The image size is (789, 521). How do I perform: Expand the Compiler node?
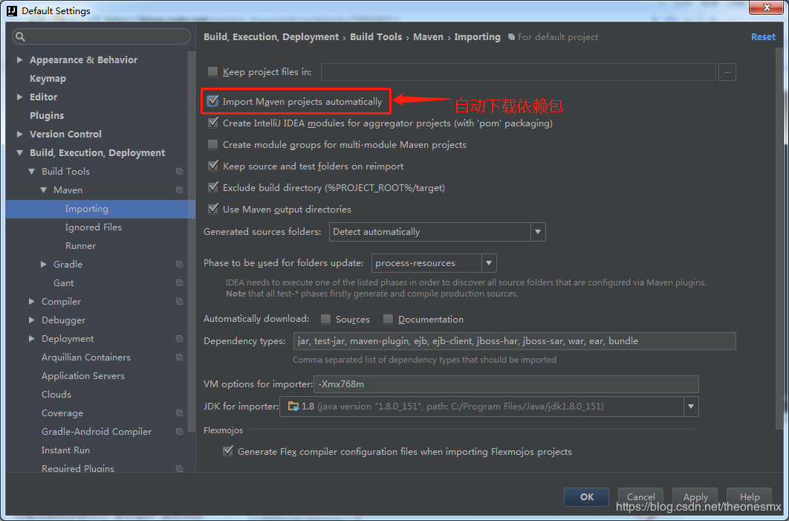tap(32, 302)
